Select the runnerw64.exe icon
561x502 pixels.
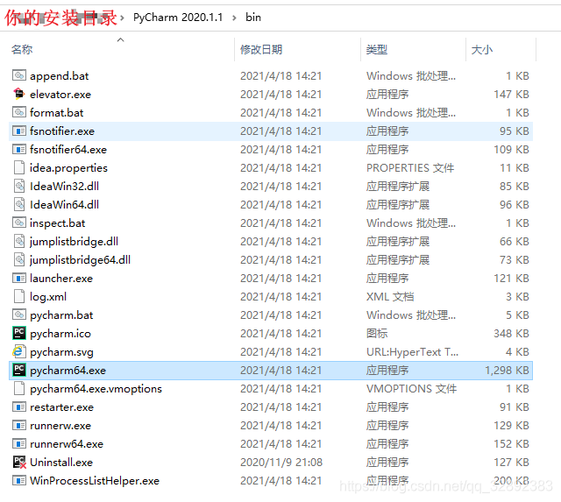point(19,443)
